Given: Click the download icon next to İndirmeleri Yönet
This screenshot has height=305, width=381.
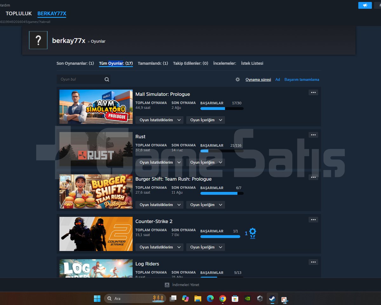Looking at the screenshot, I should tap(167, 285).
